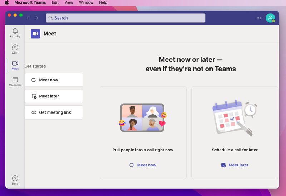Click the purple Meet header camera icon
Screen dimensions: 286x196
point(35,34)
